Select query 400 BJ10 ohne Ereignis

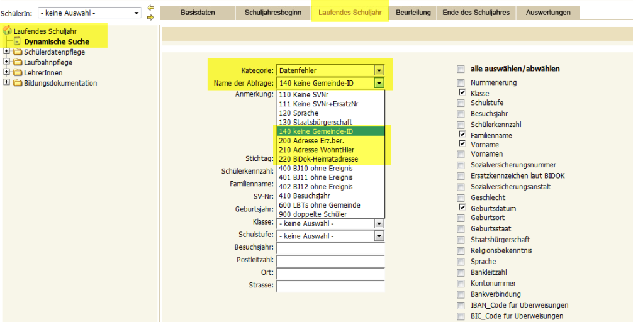[x=330, y=169]
